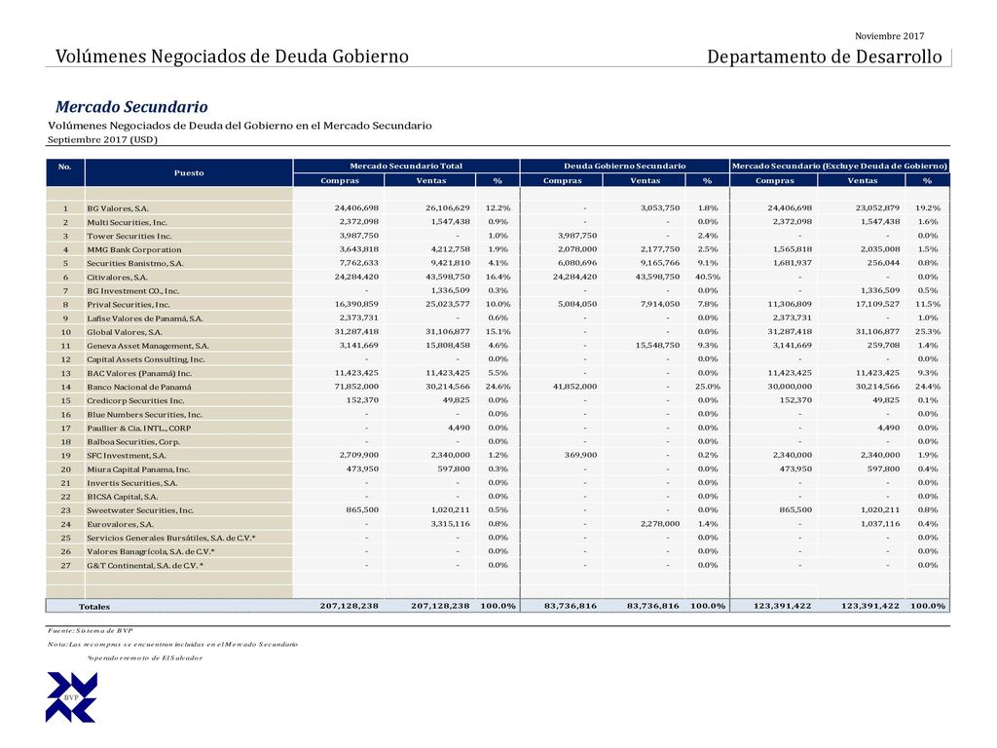Click the 25.3% percentage for Global Valores
Viewport: 997px width, 748px height.
[928, 331]
